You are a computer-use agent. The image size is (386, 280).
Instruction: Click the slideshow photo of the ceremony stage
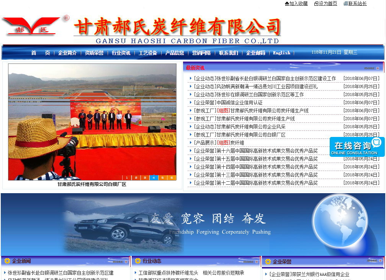pos(92,122)
